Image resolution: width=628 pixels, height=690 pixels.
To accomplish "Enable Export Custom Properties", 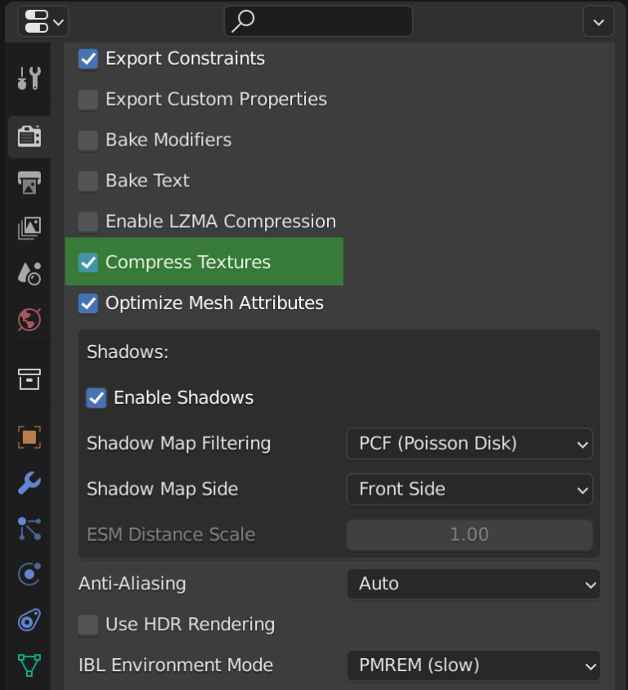I will tap(87, 99).
